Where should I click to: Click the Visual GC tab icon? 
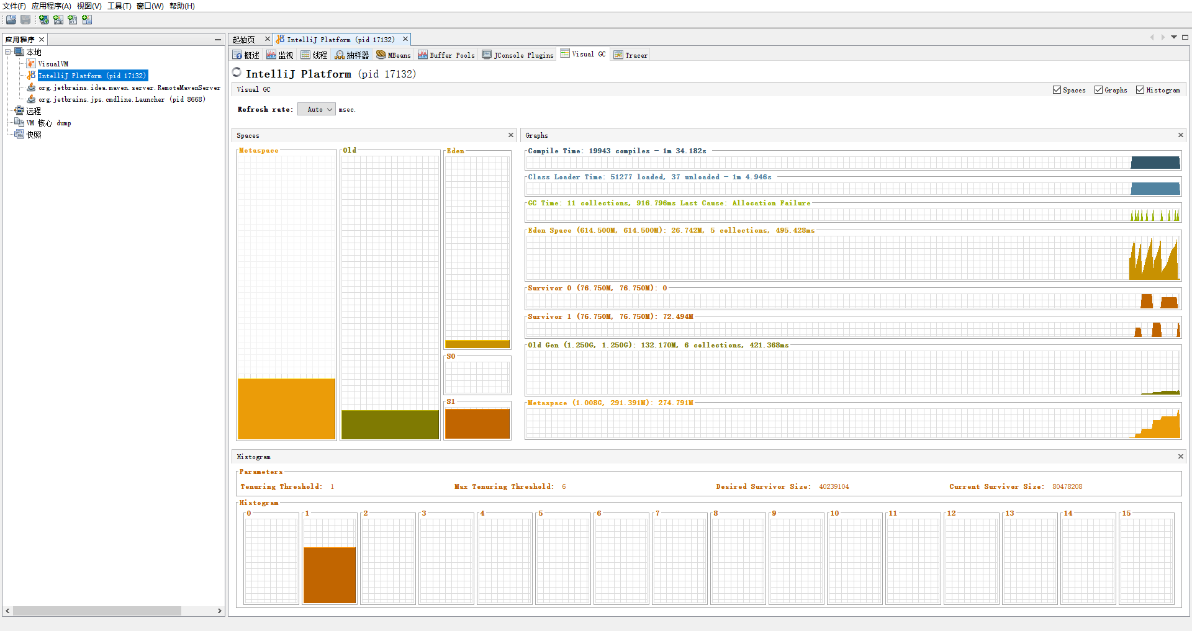click(565, 53)
